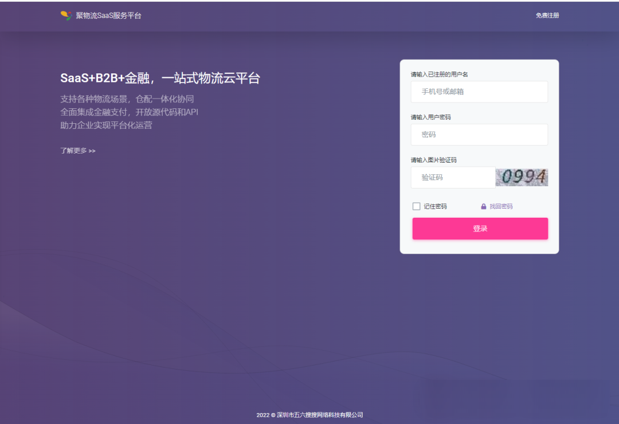Click the 聚物流 logo icon
This screenshot has height=424, width=619.
66,15
